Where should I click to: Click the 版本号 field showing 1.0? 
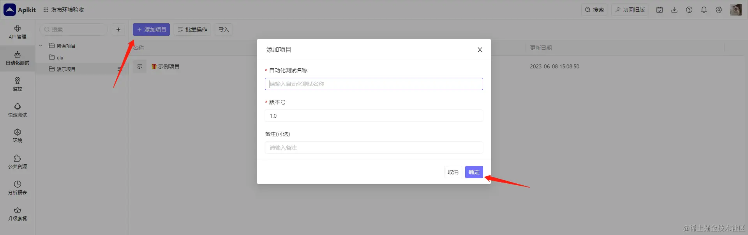[374, 116]
